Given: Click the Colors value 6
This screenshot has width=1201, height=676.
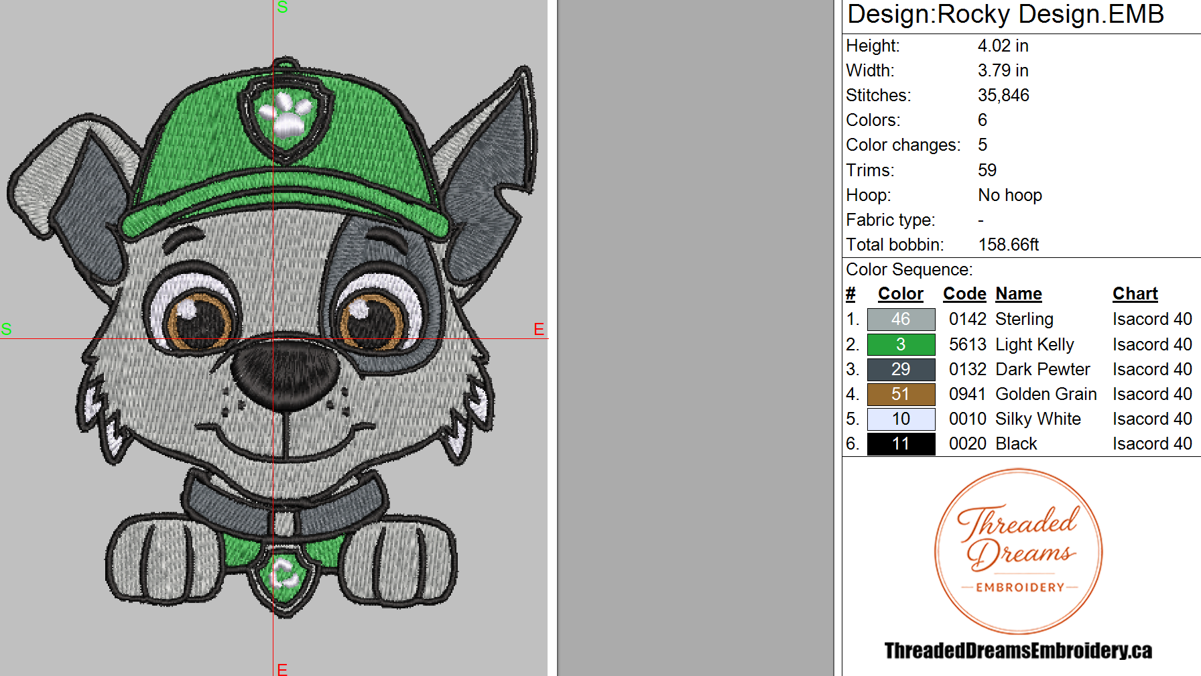Looking at the screenshot, I should pyautogui.click(x=983, y=120).
